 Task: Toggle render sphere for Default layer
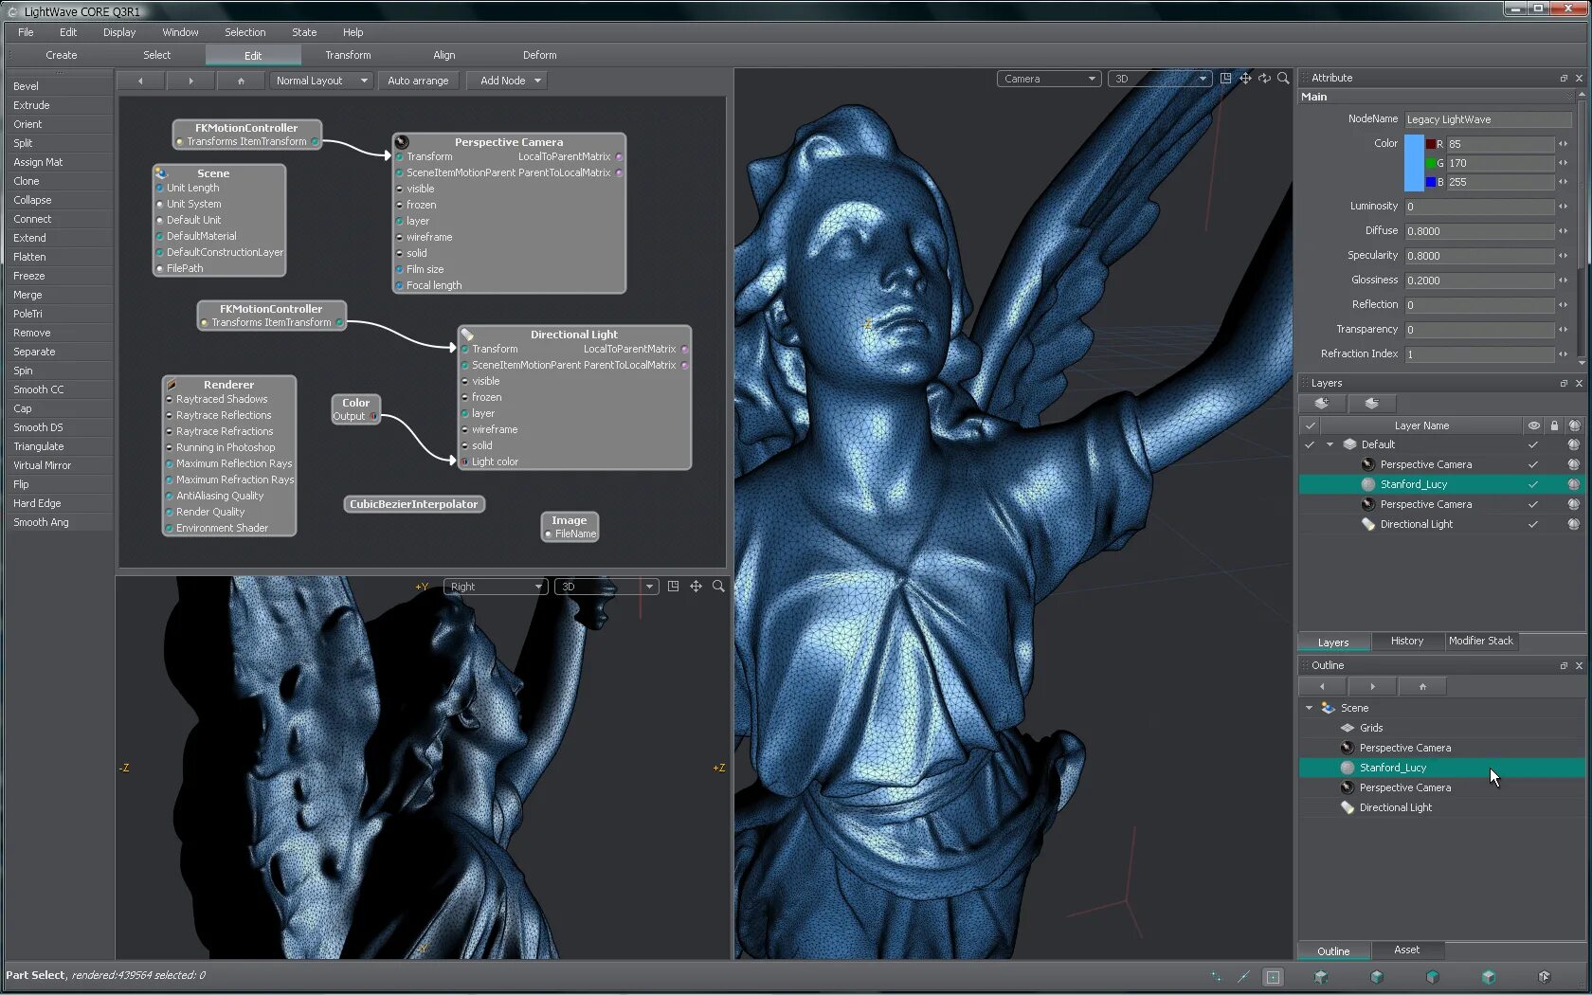(1574, 444)
